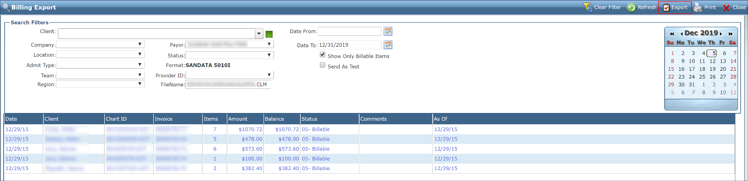Sort by the Chart ID column header
Viewport: 748px width, 181px height.
[129, 119]
